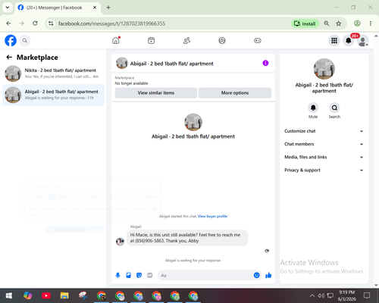The height and width of the screenshot is (303, 379).
Task: Expand the Chat members section
Action: click(x=324, y=144)
